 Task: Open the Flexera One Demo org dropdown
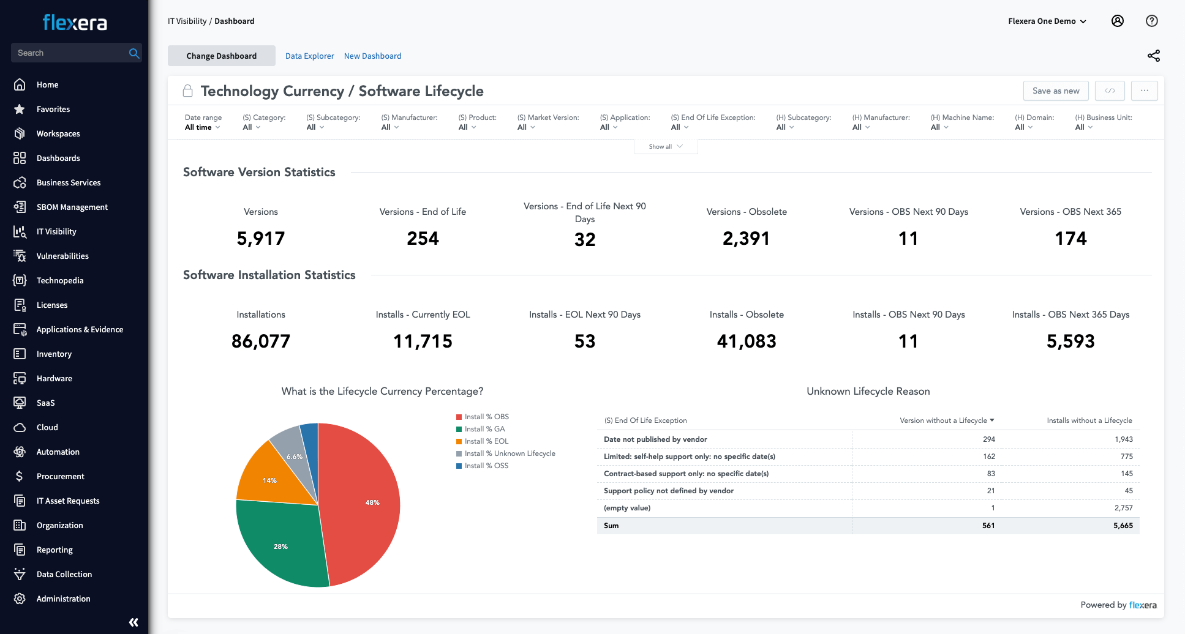[x=1047, y=21]
